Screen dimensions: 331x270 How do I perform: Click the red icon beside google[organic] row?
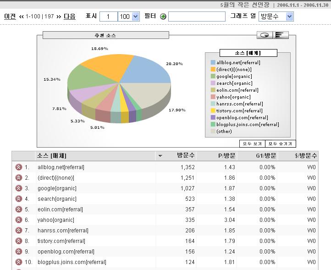19,188
